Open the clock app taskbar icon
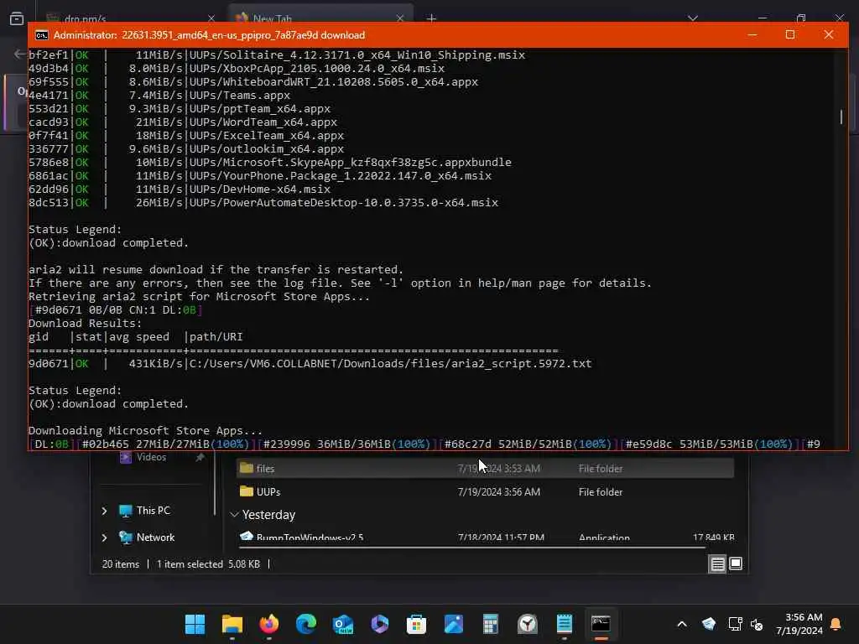 pos(528,624)
